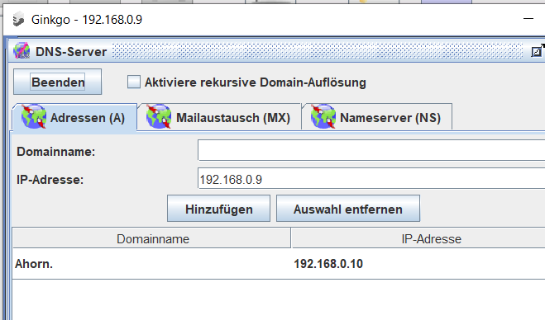The height and width of the screenshot is (320, 545).
Task: Click the globe icon on Mailaustausch tab
Action: (x=159, y=117)
